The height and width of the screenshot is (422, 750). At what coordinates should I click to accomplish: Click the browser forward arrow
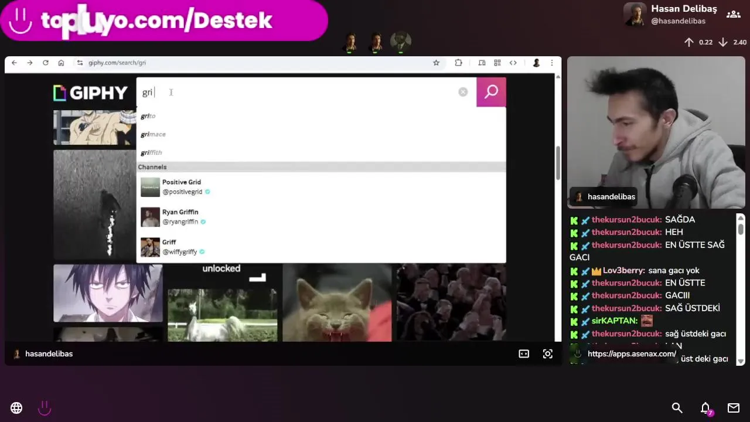(x=29, y=63)
